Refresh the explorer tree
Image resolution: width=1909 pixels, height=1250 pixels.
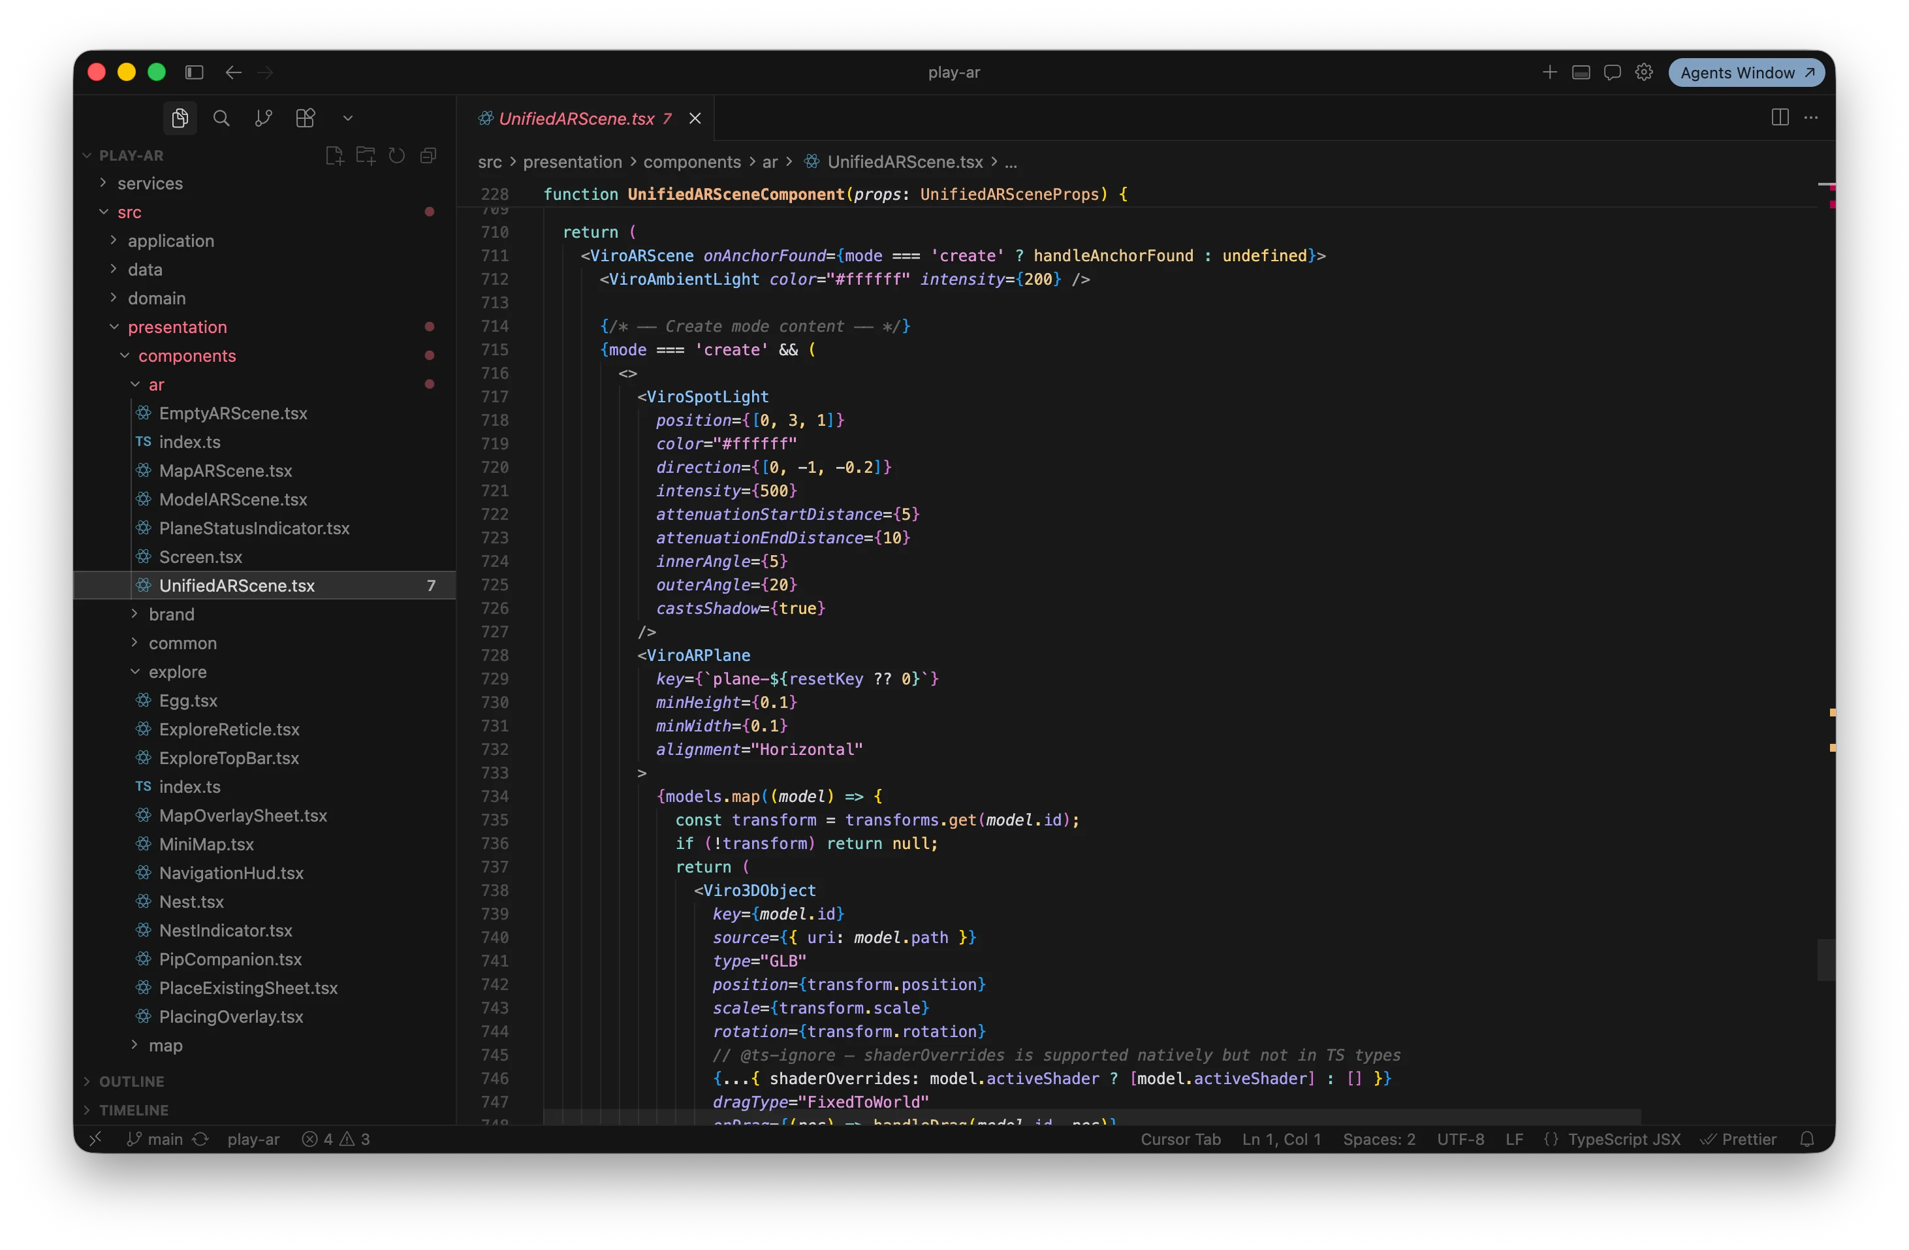pyautogui.click(x=397, y=155)
